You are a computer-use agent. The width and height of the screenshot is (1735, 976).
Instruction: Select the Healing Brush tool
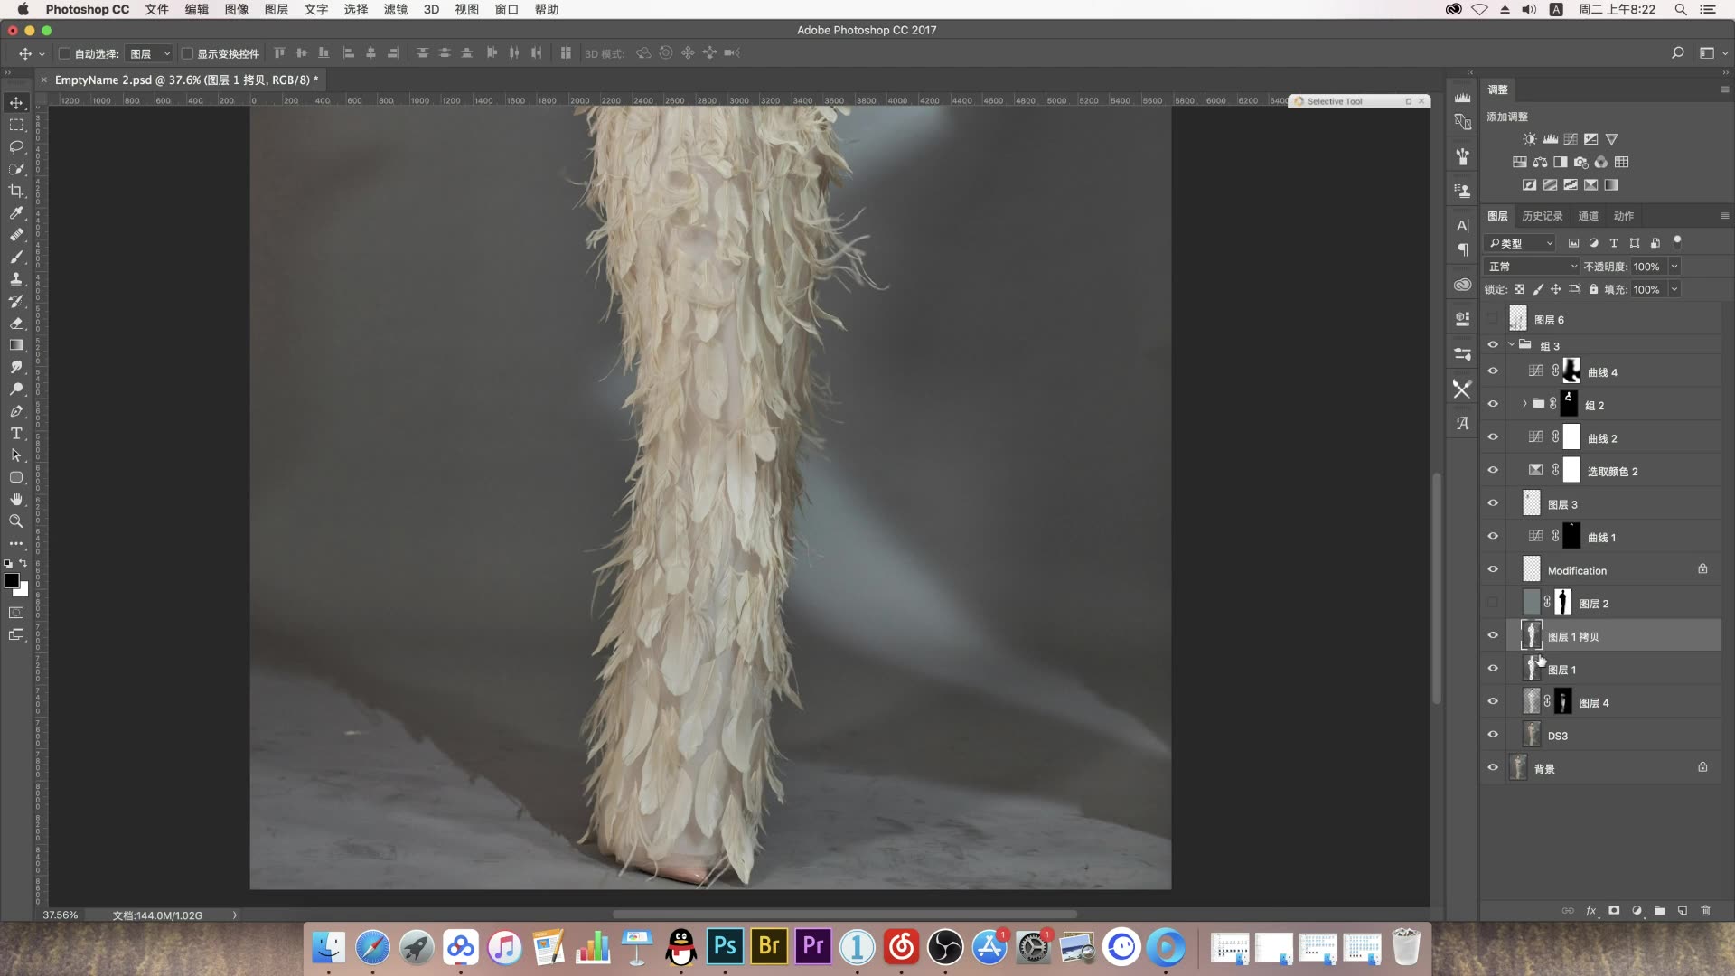tap(16, 235)
